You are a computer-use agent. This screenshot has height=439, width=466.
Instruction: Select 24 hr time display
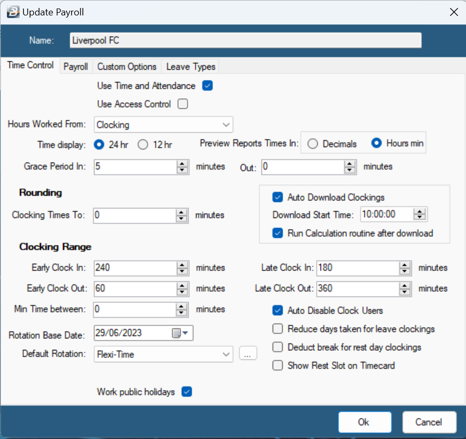click(x=99, y=145)
